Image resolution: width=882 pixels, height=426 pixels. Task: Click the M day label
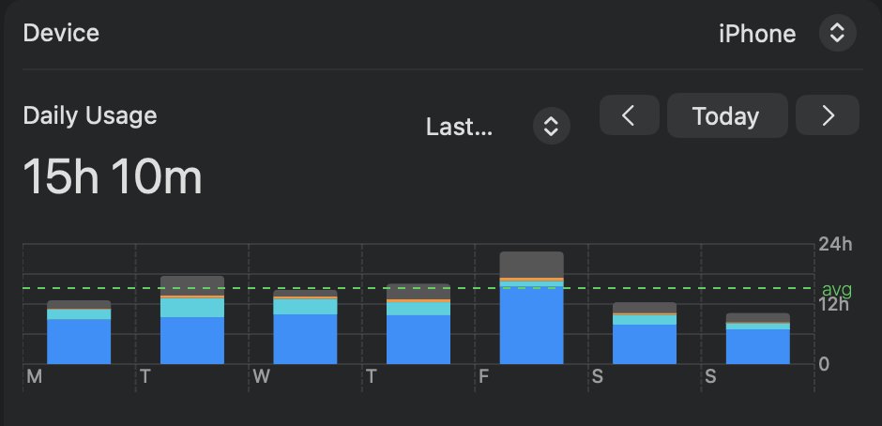point(35,376)
